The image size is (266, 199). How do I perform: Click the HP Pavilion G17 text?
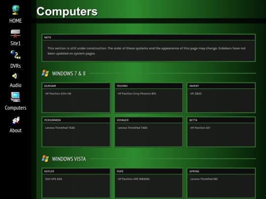pos(200,128)
